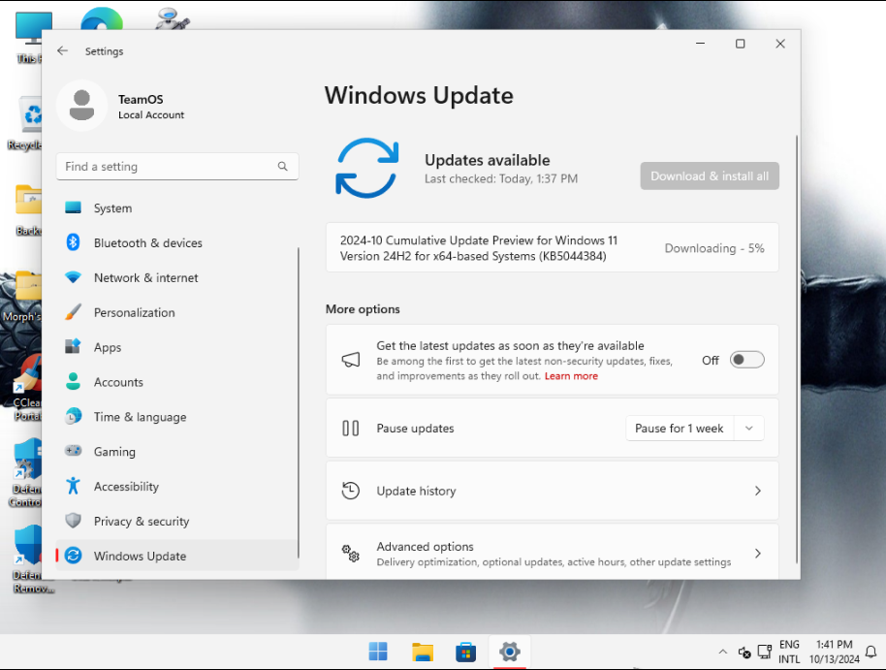This screenshot has width=886, height=670.
Task: Click Download & install all button
Action: click(x=710, y=175)
